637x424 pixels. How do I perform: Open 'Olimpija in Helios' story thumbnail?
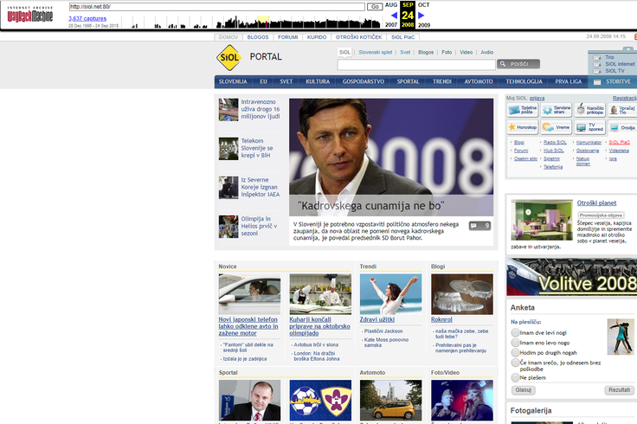point(228,227)
